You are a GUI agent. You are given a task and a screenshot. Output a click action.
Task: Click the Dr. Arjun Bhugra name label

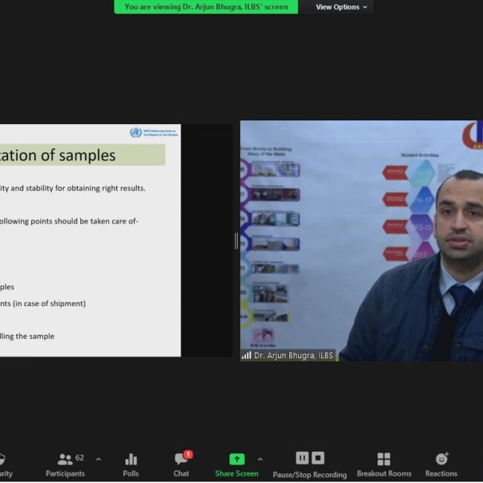(x=294, y=356)
